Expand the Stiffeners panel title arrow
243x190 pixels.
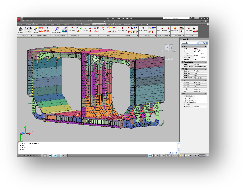[137, 36]
